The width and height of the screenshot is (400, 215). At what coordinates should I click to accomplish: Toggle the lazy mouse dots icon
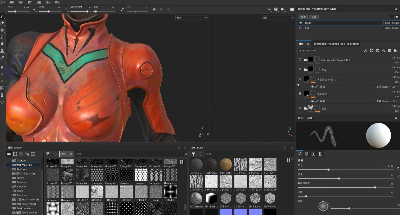(x=122, y=9)
